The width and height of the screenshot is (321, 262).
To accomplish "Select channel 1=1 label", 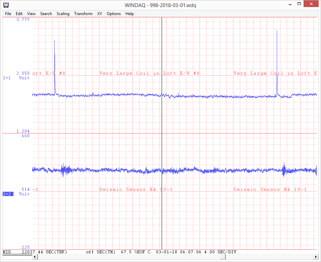I will coord(7,78).
